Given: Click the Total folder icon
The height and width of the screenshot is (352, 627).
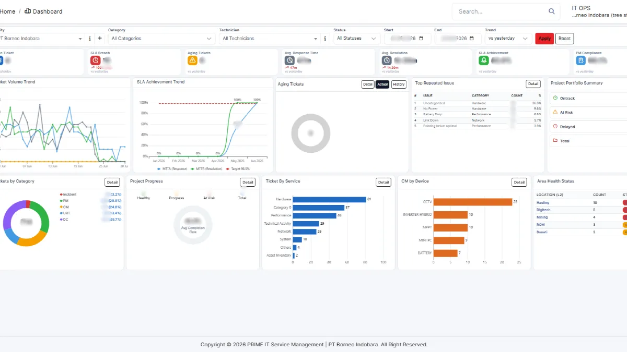Looking at the screenshot, I should [555, 140].
